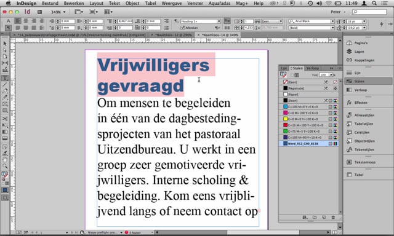Open Spotlight search in menu bar
This screenshot has height=236, width=394.
coord(374,3)
